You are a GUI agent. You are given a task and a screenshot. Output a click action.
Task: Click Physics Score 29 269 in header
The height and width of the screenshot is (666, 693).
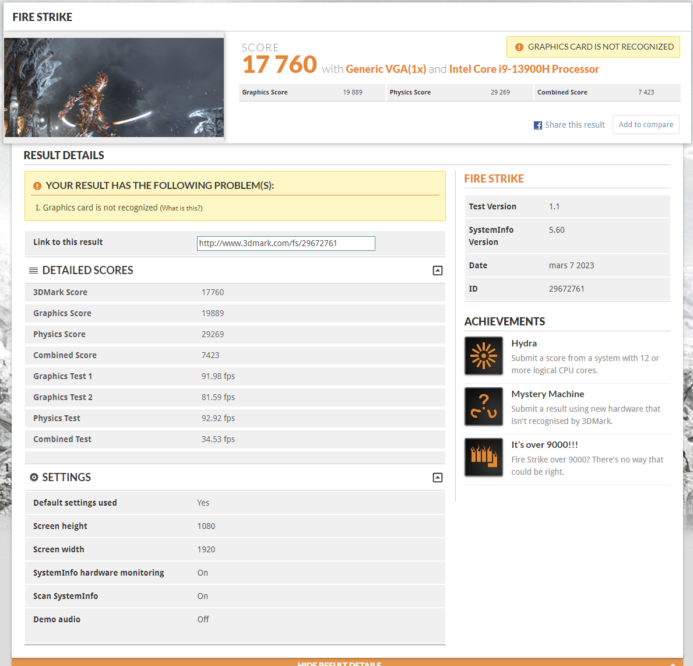[460, 92]
